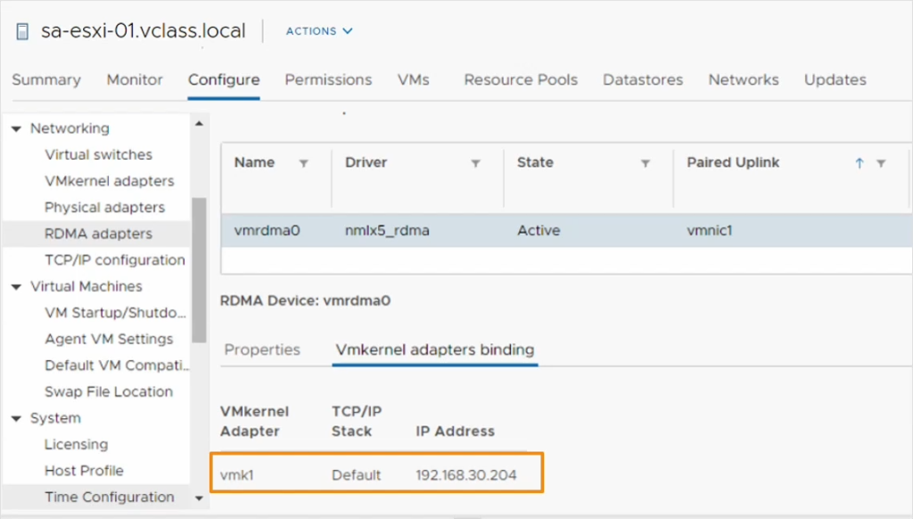Open the ACTIONS dropdown menu

pos(319,31)
